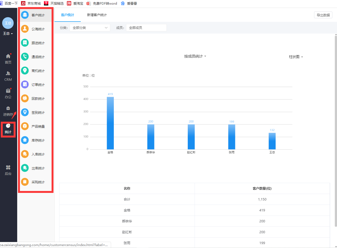Expand the 按成员统计 dropdown
This screenshot has width=337, height=248.
click(195, 56)
